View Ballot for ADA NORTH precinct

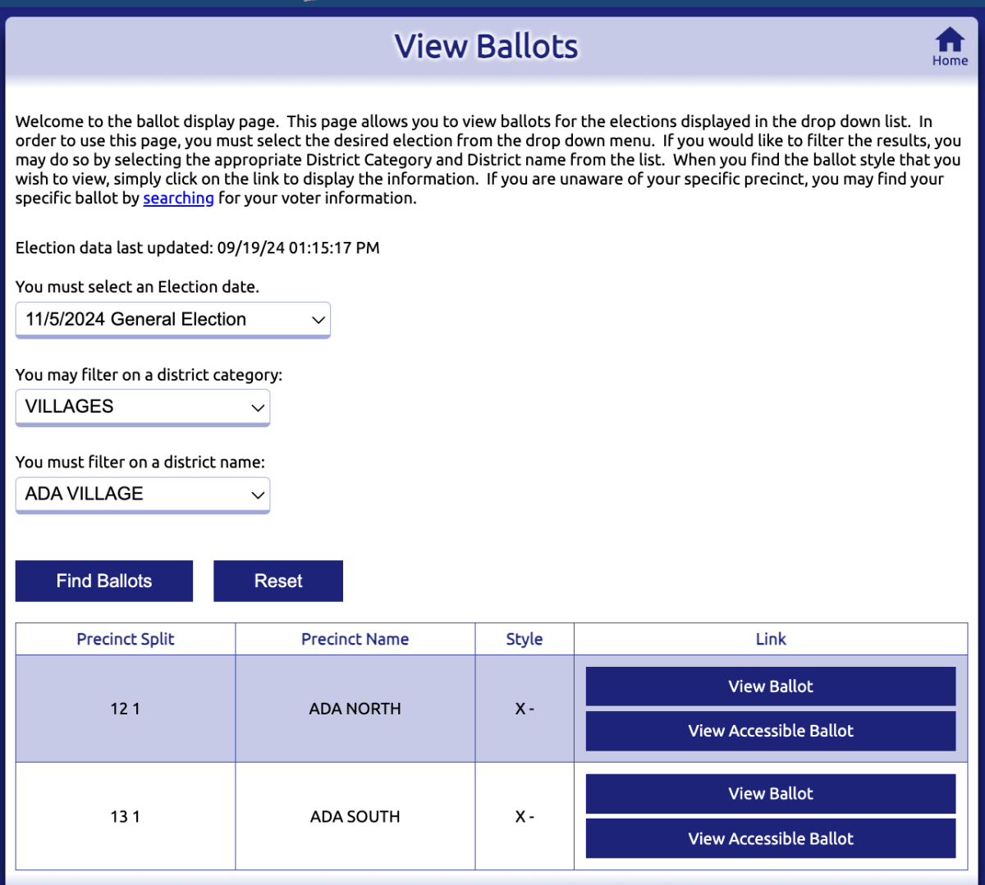770,687
